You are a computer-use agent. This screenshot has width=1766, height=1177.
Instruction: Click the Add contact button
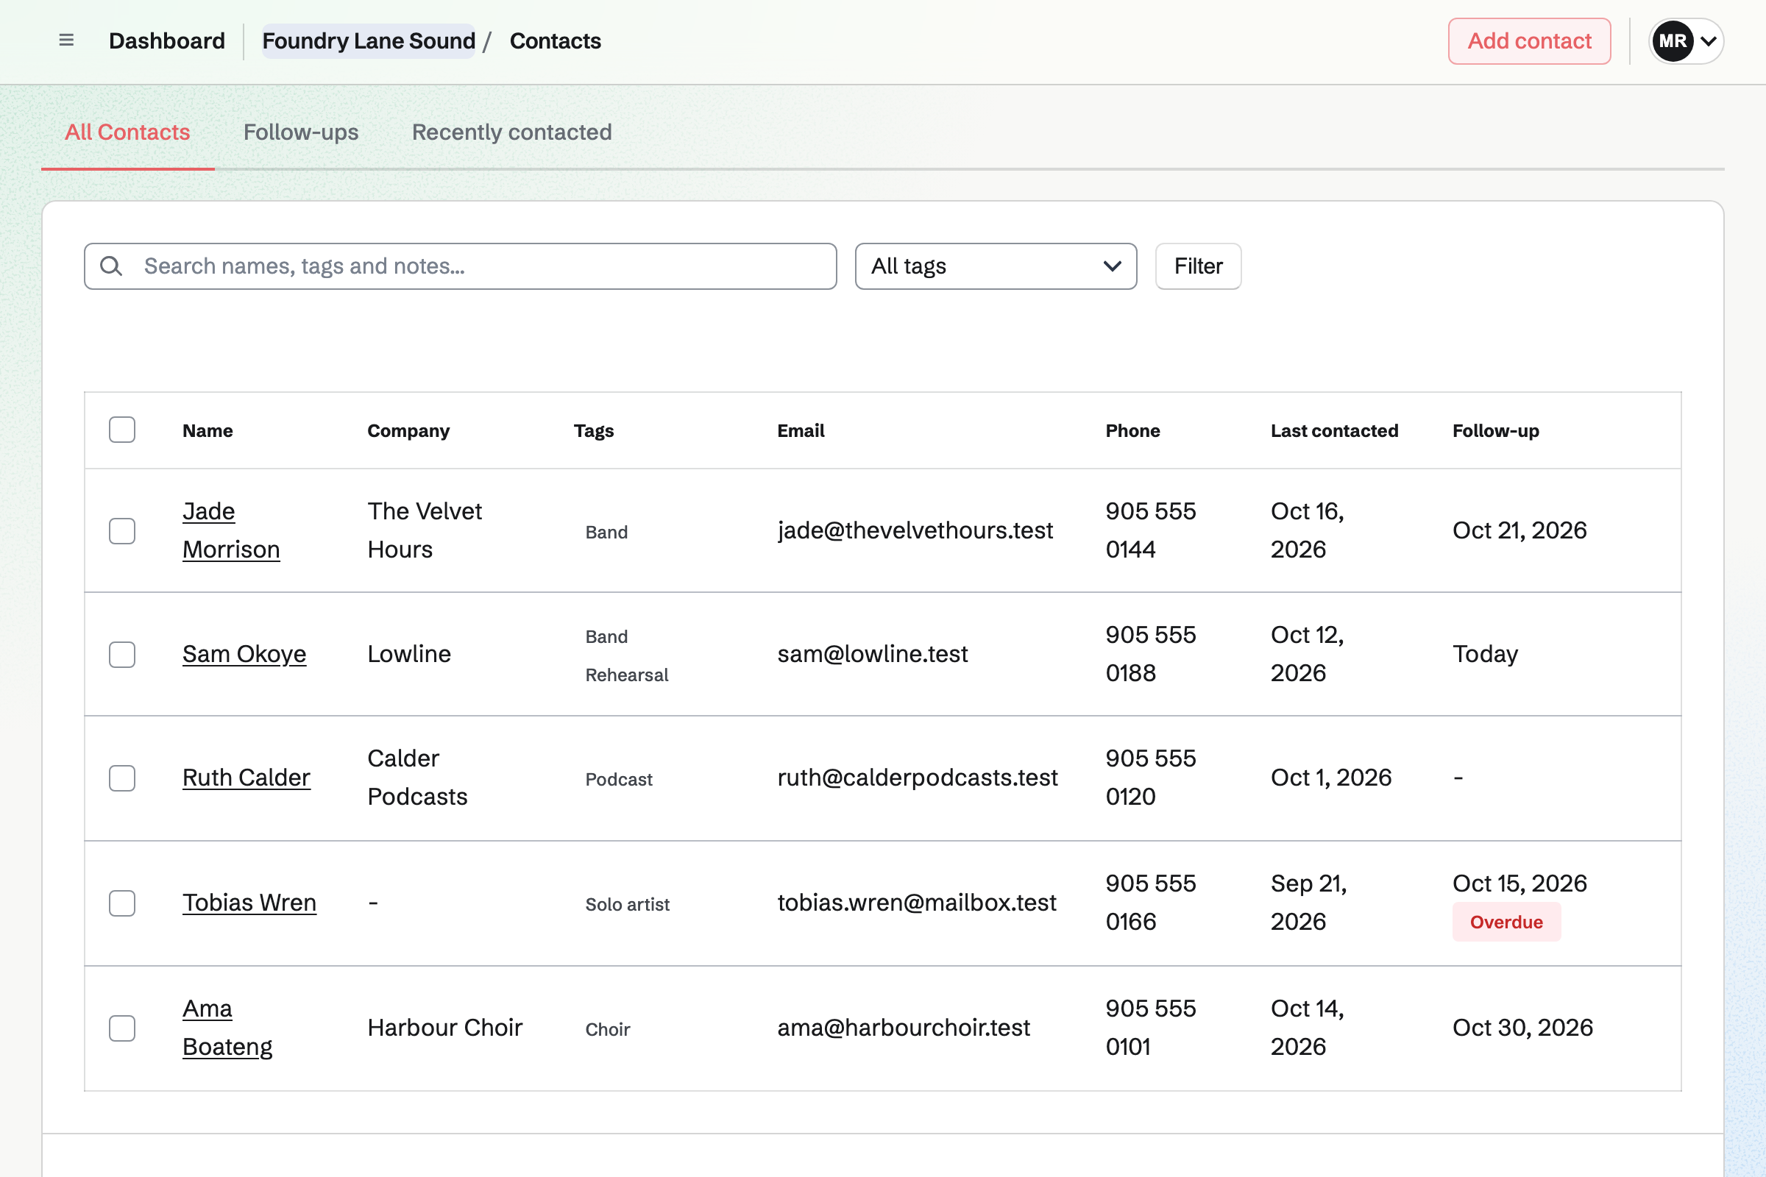coord(1530,40)
